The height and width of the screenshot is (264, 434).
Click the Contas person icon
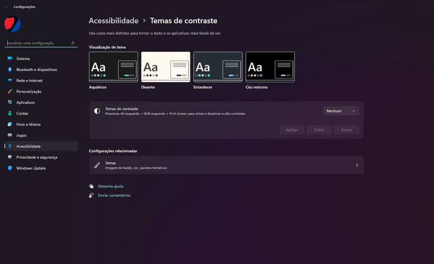(x=10, y=113)
